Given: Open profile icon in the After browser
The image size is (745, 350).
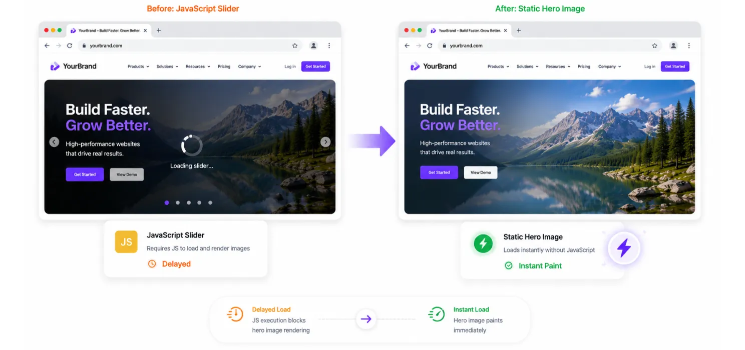Looking at the screenshot, I should click(x=673, y=45).
